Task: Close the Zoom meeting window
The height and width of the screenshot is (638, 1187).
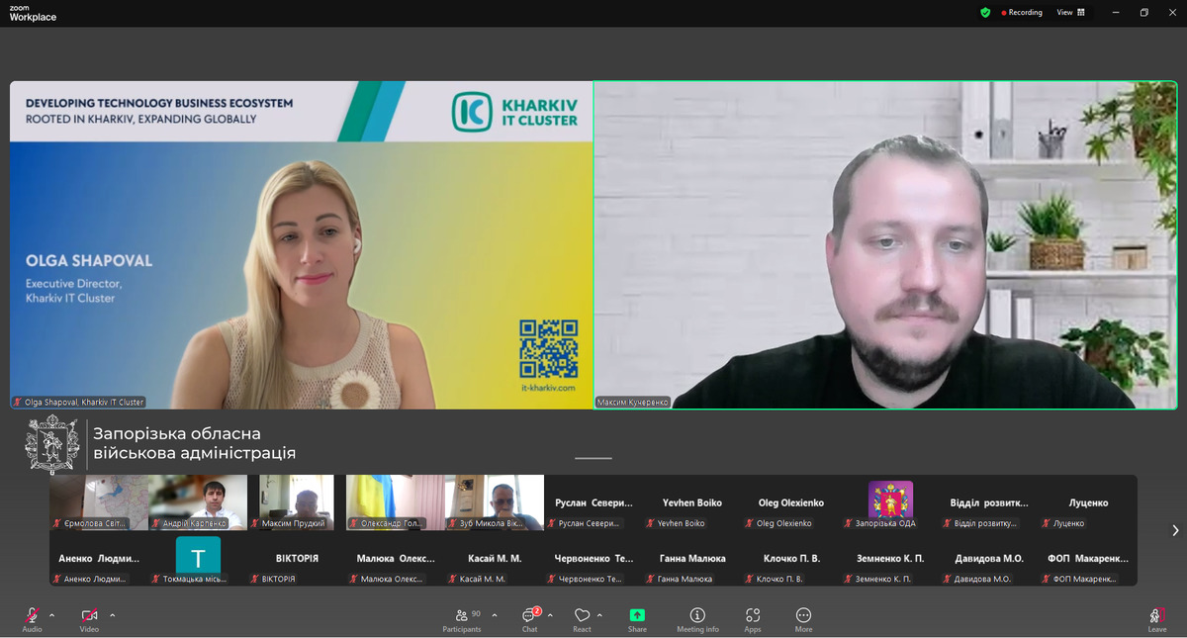Action: coord(1171,13)
